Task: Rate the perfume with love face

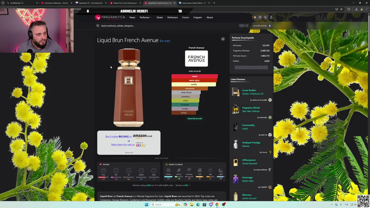Action: point(103,171)
